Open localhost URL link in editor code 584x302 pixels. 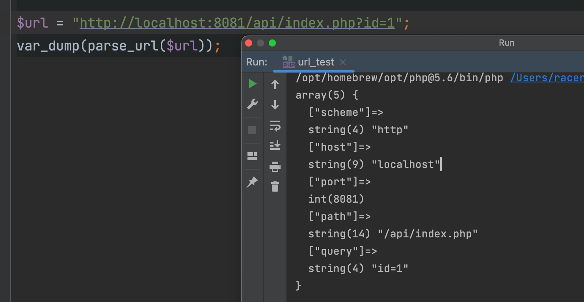[x=237, y=23]
